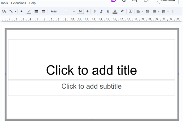The image size is (183, 123).
Task: Open the Text color picker
Action: tap(115, 11)
